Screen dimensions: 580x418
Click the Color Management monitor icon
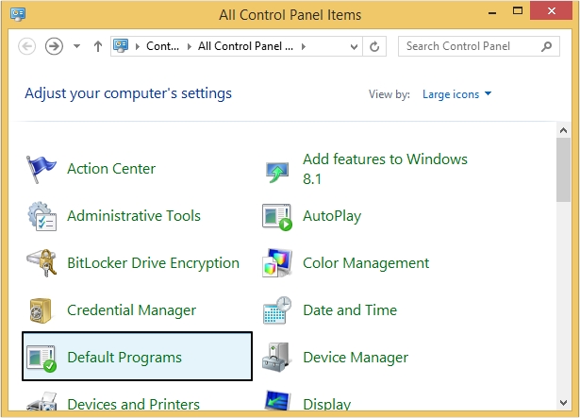point(277,263)
